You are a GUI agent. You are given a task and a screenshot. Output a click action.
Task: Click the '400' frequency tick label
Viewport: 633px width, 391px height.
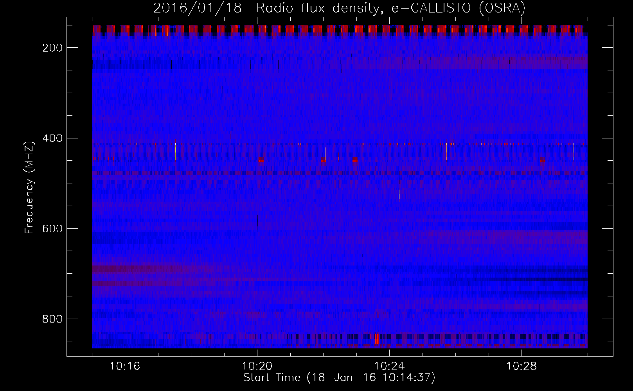pos(52,138)
